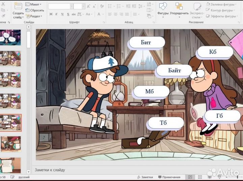Toggle bold (Ж) formatting
This screenshot has width=243, height=181.
point(51,14)
